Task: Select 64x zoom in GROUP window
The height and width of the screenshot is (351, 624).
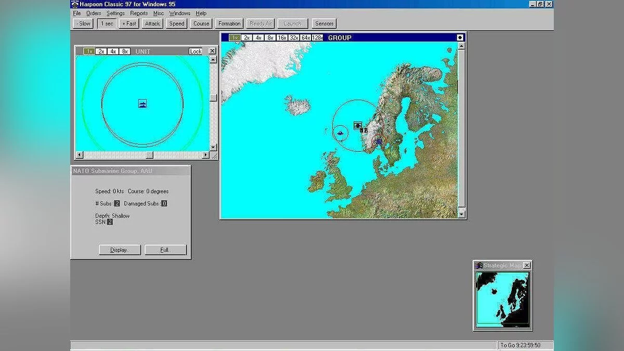Action: pos(306,37)
